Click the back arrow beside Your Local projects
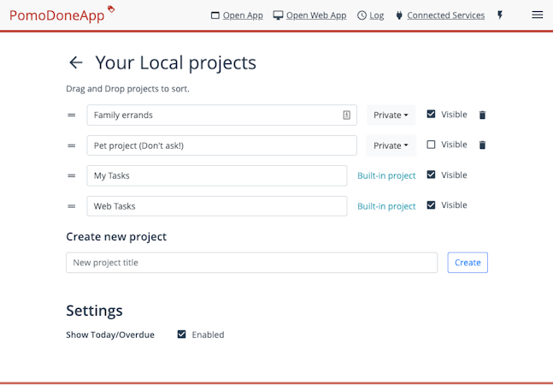Viewport: 553px width, 385px height. coord(76,62)
